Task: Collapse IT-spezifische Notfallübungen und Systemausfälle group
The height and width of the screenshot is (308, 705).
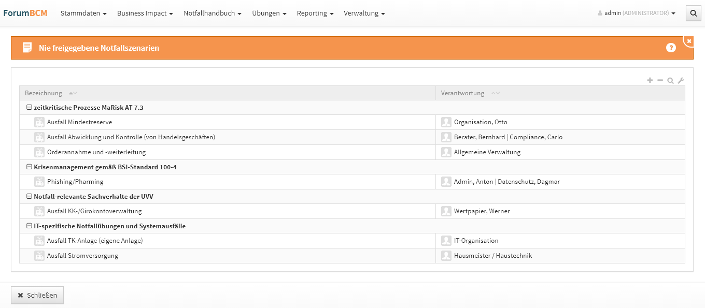Action: (30, 226)
